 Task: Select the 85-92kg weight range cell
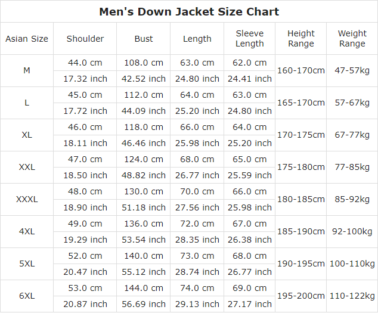pyautogui.click(x=352, y=199)
